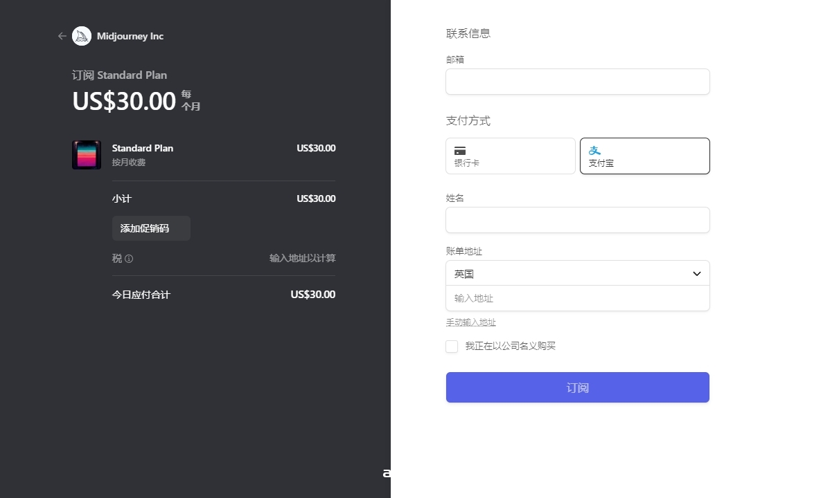Tick the 我正在以公司名义购买 checkbox
The height and width of the screenshot is (498, 839).
pyautogui.click(x=452, y=347)
